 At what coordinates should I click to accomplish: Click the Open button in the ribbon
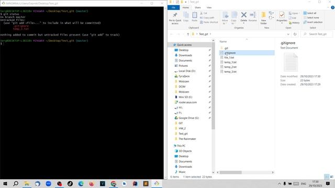294,13
